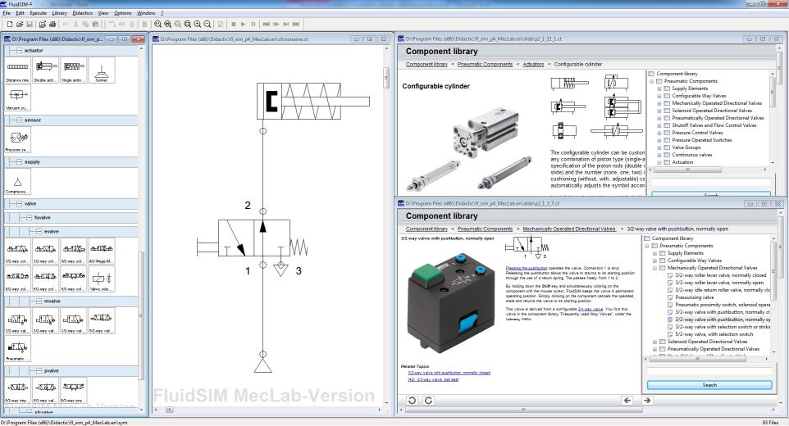Click the Print toolbar icon
Screen dimensions: 789x426
[x=52, y=24]
